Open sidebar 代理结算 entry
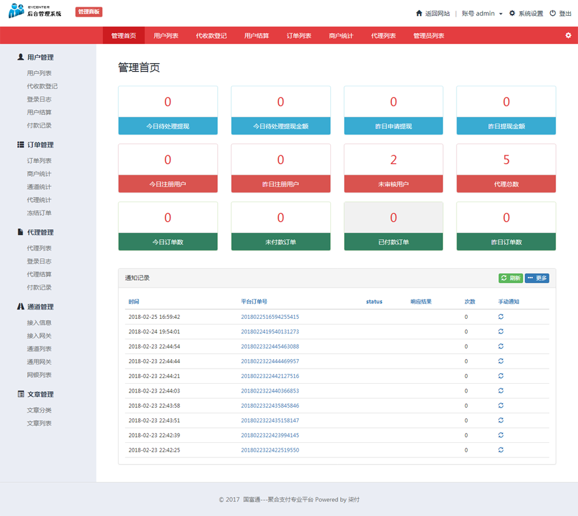This screenshot has width=578, height=516. [x=39, y=274]
